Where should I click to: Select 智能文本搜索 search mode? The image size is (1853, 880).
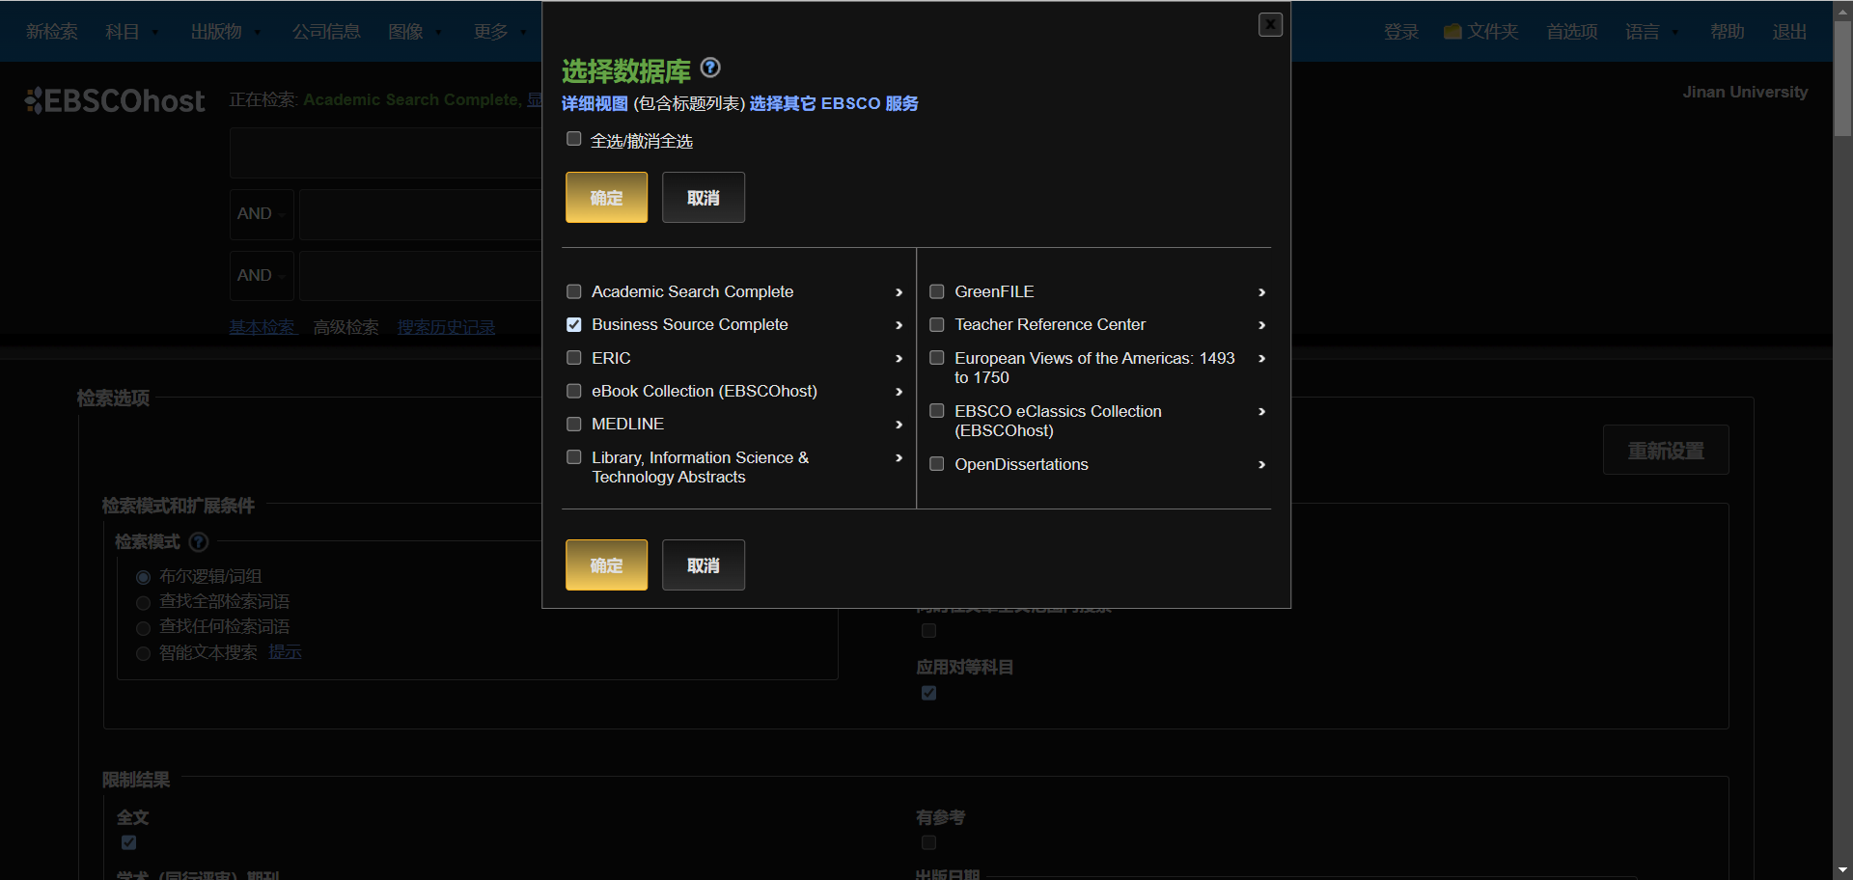[143, 653]
